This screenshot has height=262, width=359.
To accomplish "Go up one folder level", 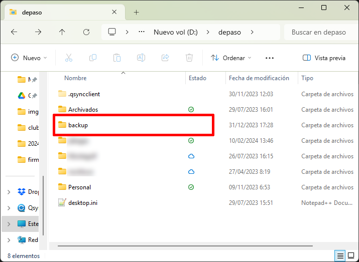I will pos(62,32).
